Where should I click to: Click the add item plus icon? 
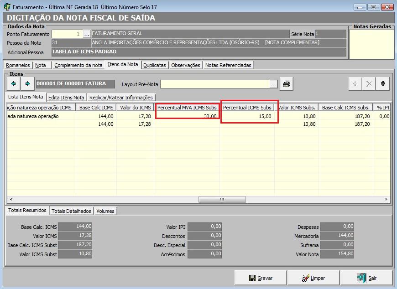tap(355, 84)
